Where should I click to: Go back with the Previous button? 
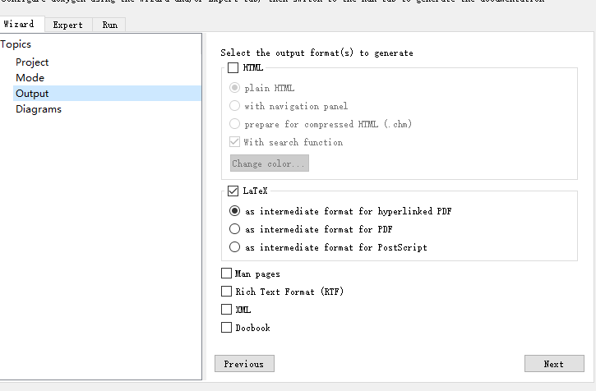click(244, 364)
